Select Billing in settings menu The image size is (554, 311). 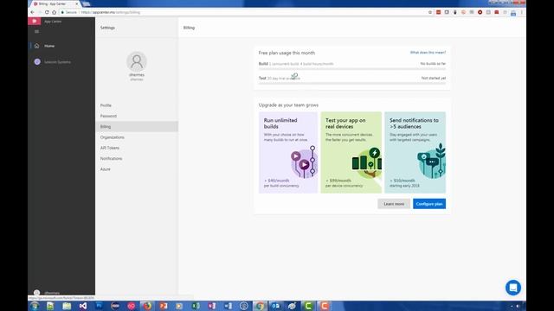point(137,127)
